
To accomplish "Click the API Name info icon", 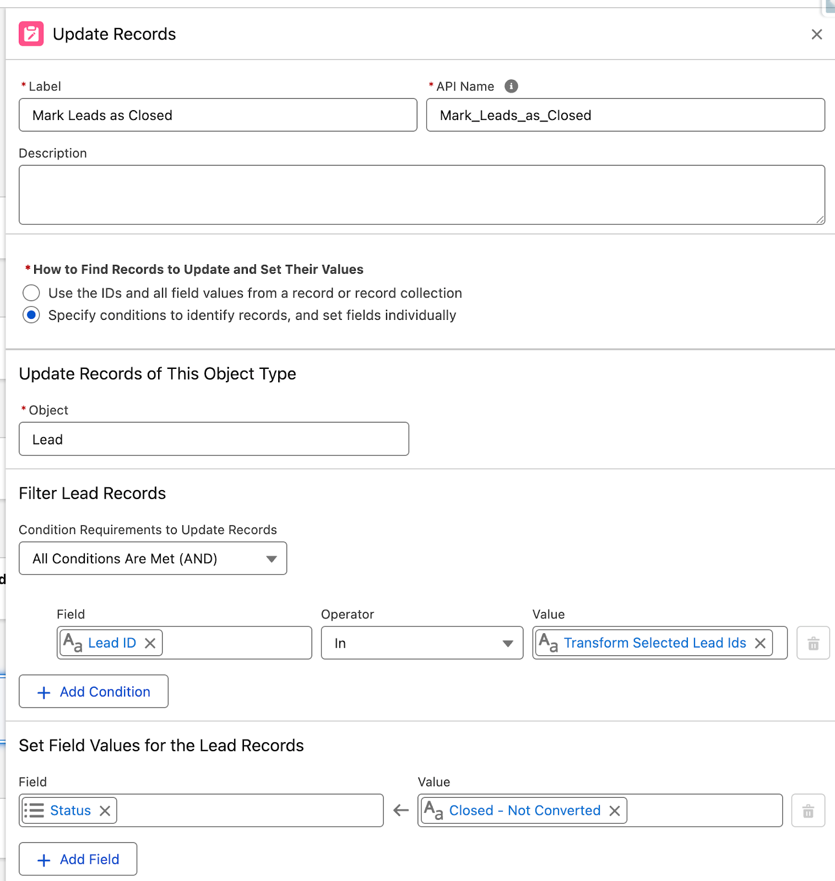I will pos(511,86).
